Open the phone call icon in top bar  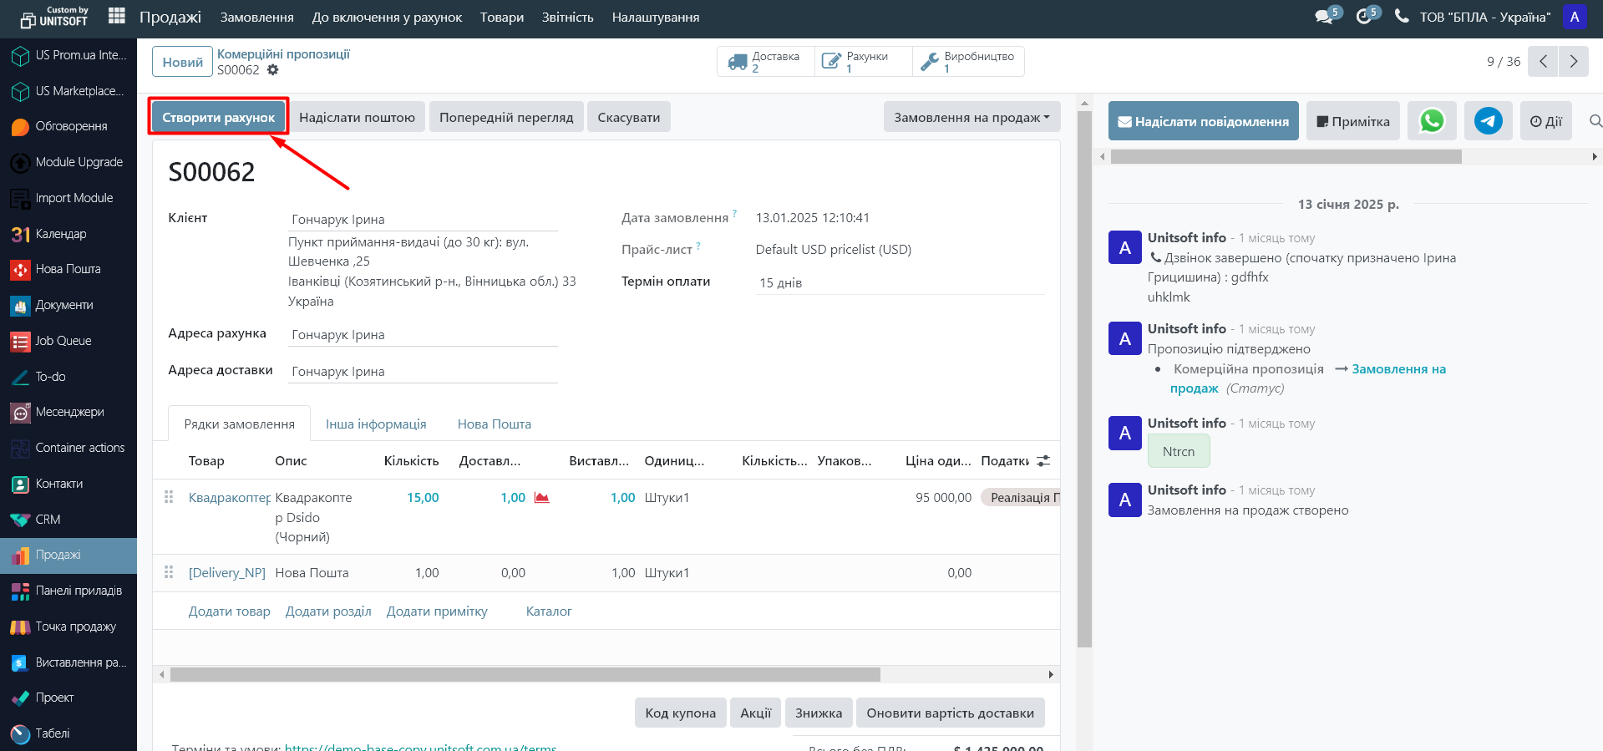[x=1402, y=16]
